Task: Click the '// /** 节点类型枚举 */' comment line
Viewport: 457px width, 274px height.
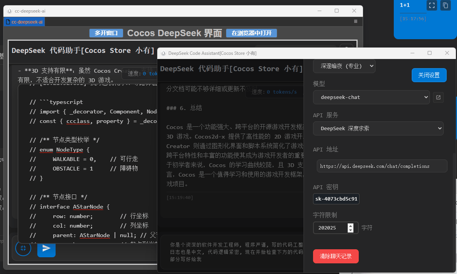Action: tap(65, 140)
